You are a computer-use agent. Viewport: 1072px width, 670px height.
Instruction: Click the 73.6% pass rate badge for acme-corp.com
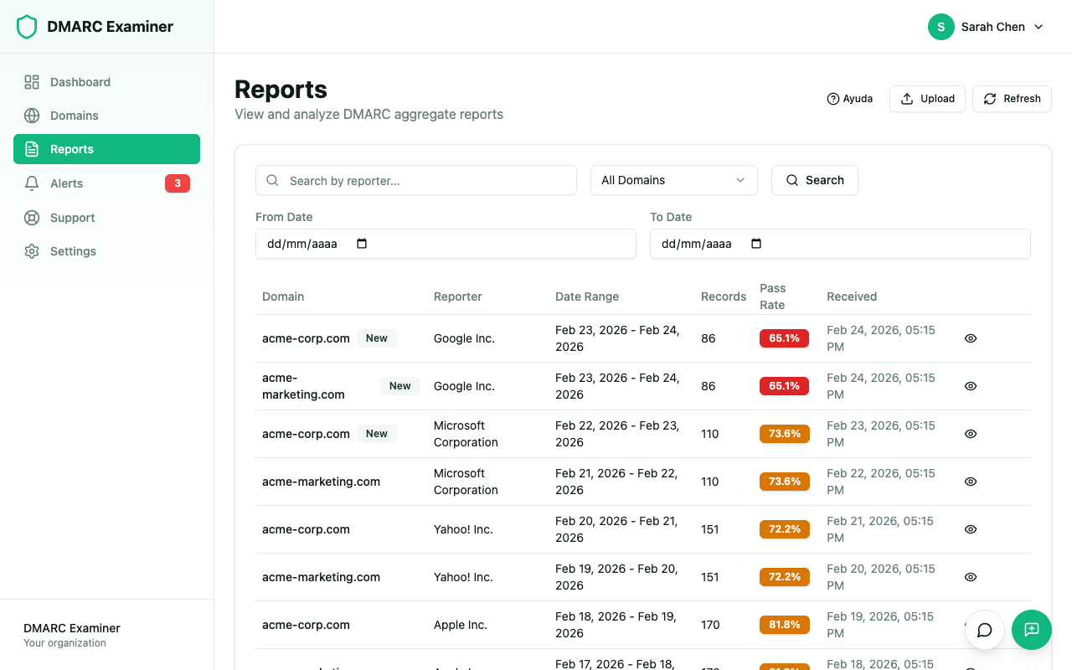pyautogui.click(x=784, y=434)
